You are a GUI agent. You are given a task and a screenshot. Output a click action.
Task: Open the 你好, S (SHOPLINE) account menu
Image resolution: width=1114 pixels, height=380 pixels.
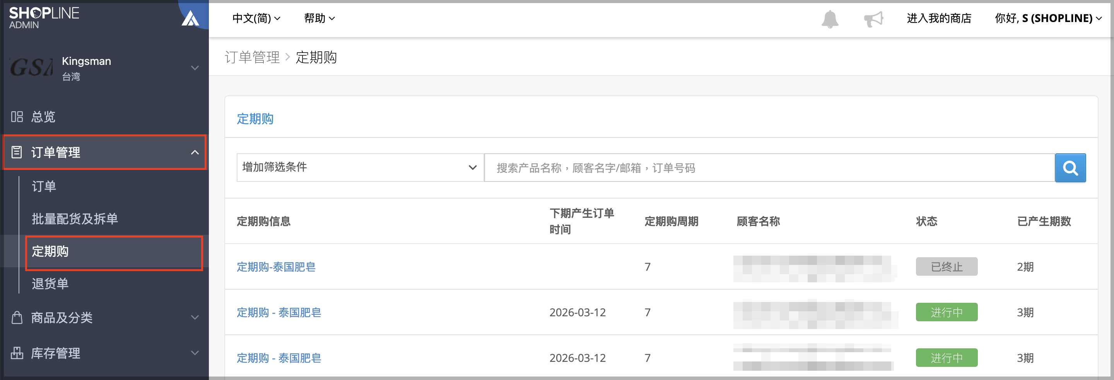[1048, 18]
